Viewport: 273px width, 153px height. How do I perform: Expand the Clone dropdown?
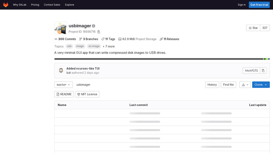click(x=261, y=85)
